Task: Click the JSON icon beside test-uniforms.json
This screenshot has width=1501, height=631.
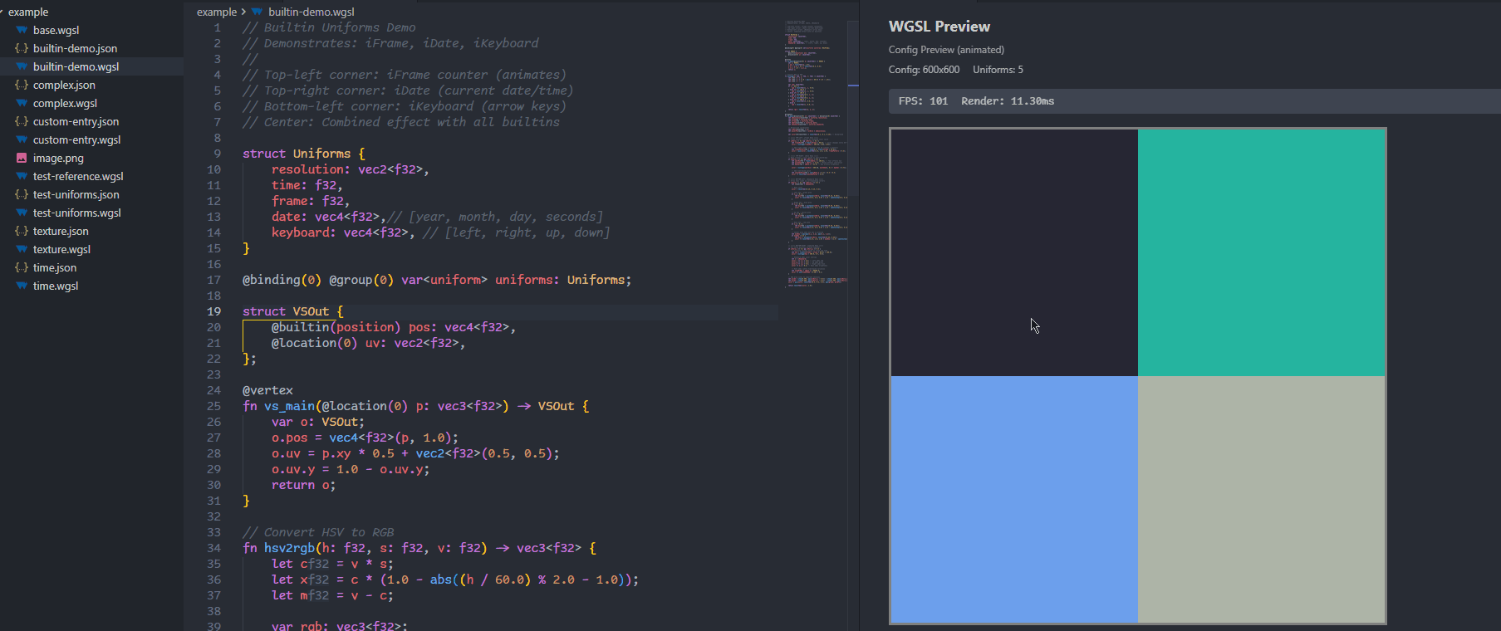Action: [x=22, y=194]
